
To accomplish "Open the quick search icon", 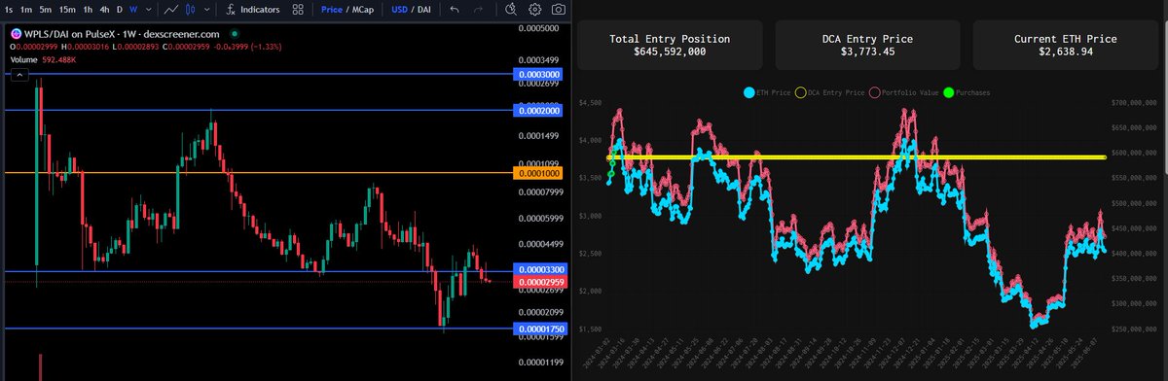I will click(512, 10).
